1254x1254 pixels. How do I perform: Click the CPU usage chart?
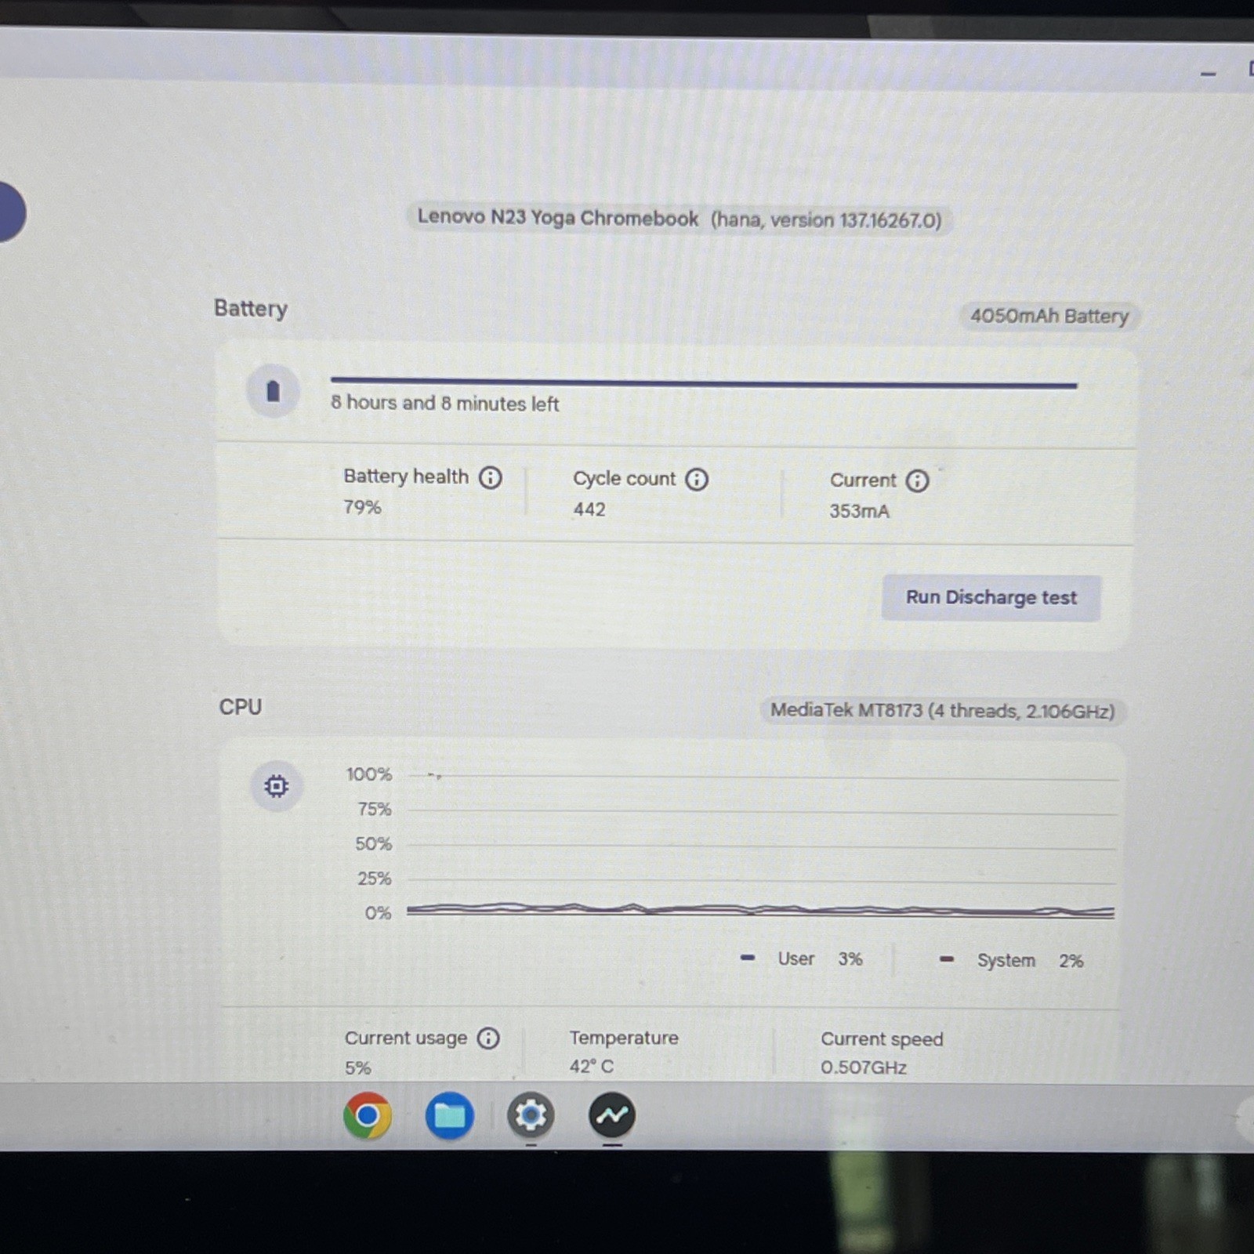click(762, 846)
